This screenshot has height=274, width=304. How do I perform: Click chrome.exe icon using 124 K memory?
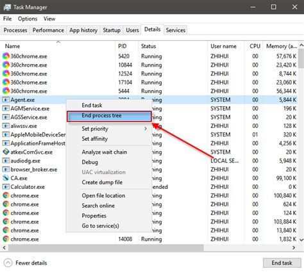coord(6,213)
